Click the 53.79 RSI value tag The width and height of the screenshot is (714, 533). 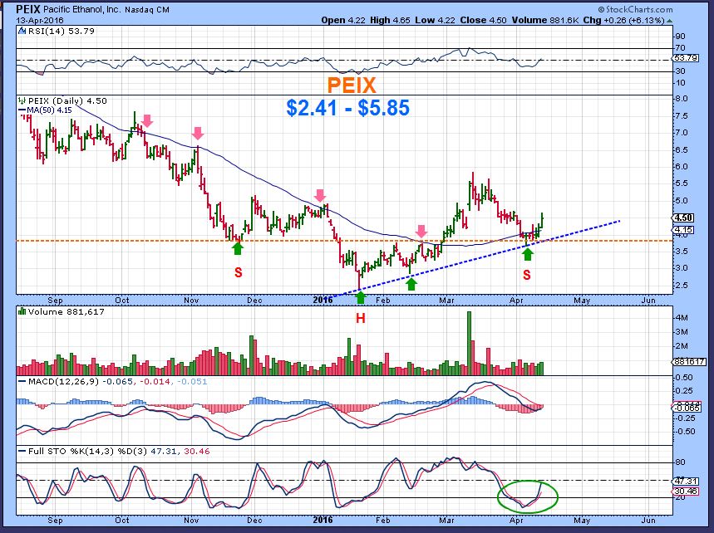point(684,58)
